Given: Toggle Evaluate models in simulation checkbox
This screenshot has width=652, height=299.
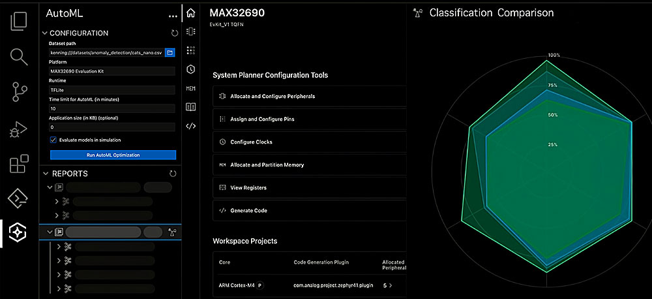Looking at the screenshot, I should coord(53,140).
